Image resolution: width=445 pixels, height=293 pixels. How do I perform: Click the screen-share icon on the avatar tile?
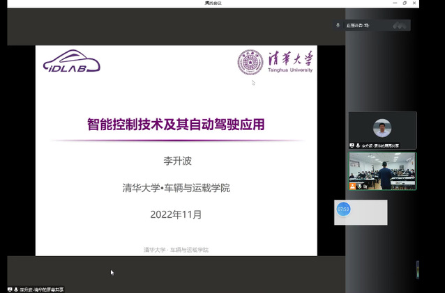coord(353,145)
